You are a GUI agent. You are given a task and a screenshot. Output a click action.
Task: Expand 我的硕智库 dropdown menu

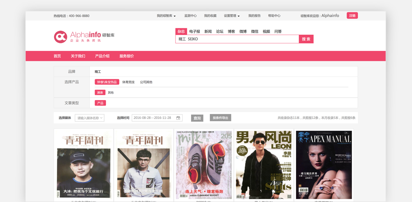point(166,16)
